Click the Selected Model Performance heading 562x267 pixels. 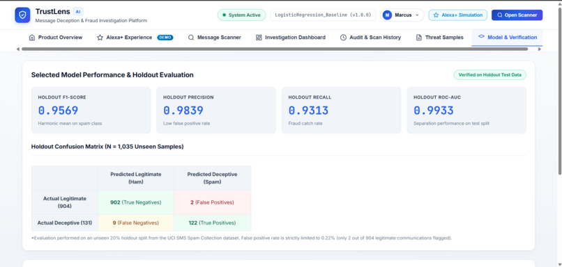[112, 74]
